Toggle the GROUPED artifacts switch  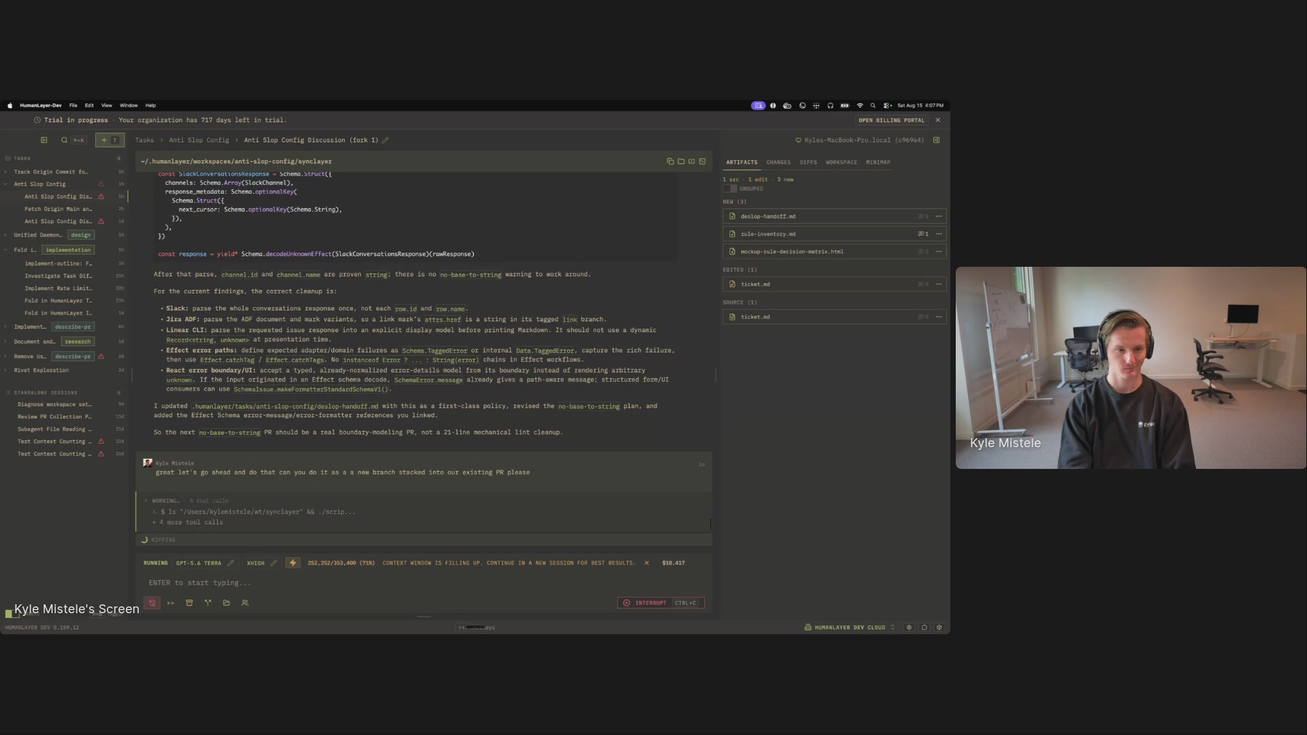(x=730, y=189)
